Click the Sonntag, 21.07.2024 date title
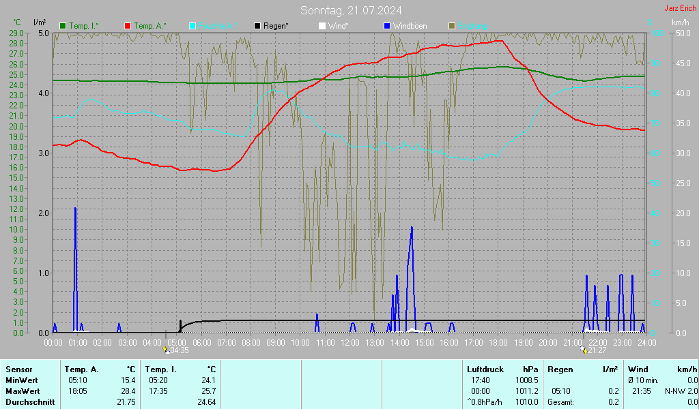 pos(351,10)
